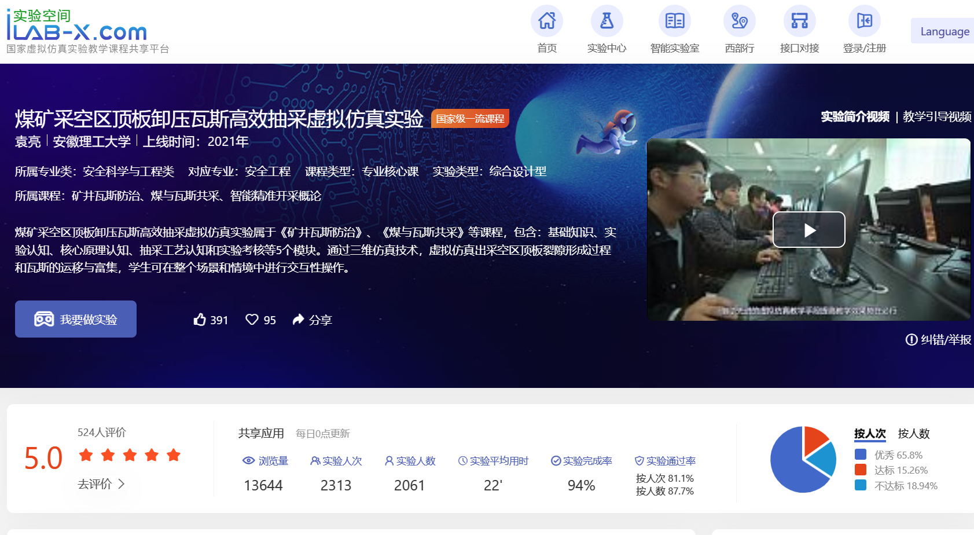Toggle 优秀 blue legend swatch

[861, 455]
